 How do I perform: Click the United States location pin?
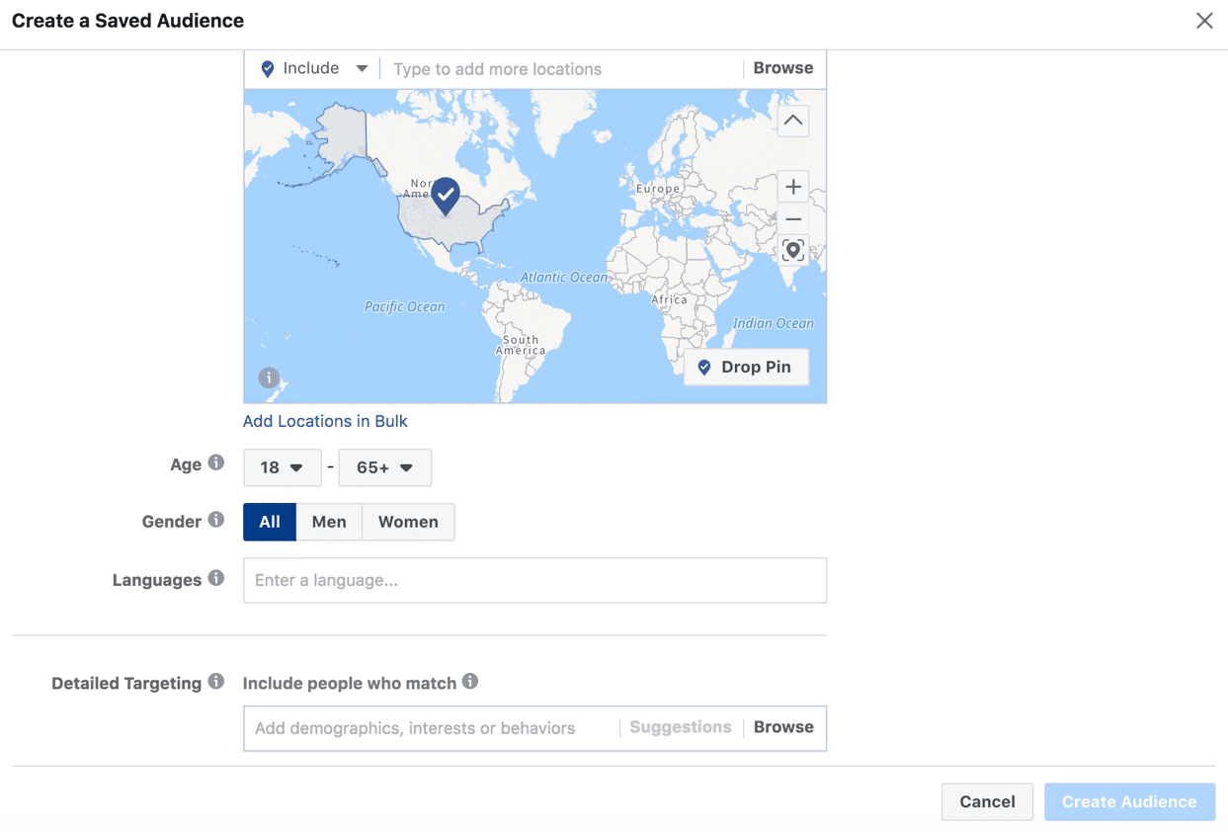coord(446,195)
